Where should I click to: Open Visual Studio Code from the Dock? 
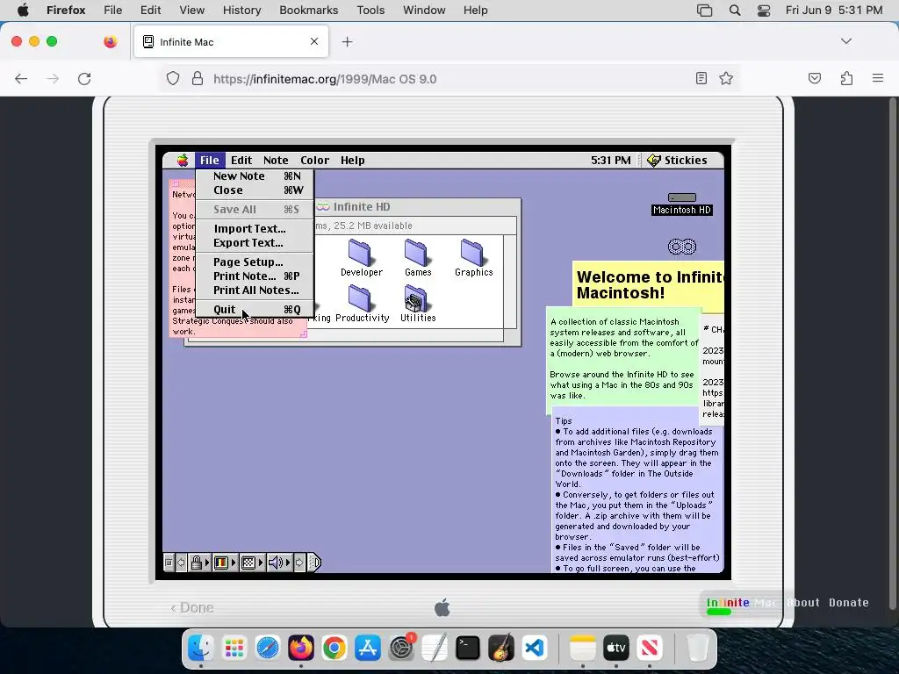tap(535, 649)
